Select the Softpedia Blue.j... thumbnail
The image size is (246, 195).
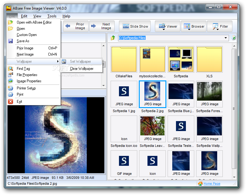click(x=181, y=94)
